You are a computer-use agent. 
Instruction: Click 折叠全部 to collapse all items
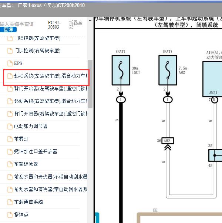point(75,25)
